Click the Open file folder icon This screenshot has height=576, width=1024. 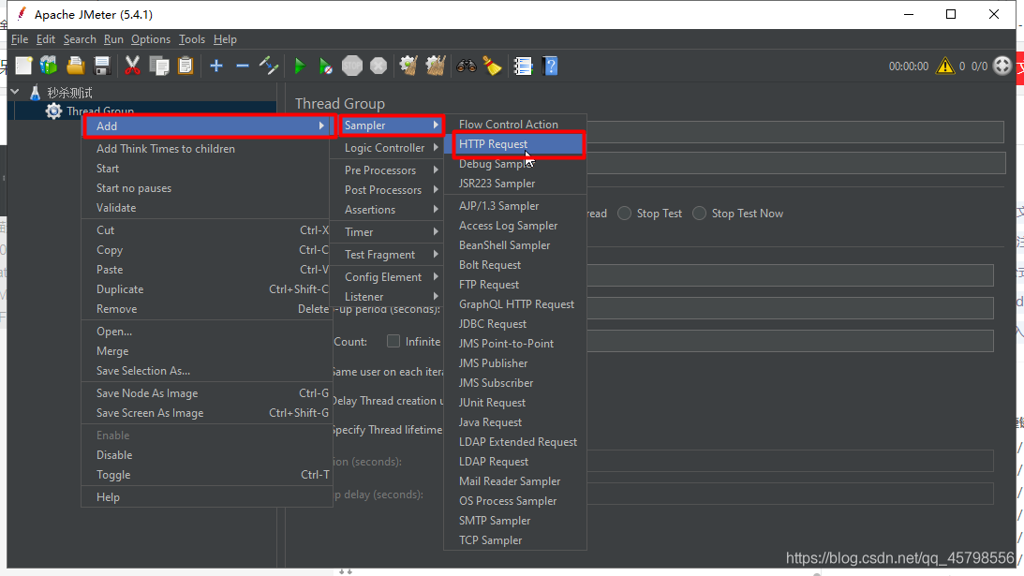click(x=76, y=66)
